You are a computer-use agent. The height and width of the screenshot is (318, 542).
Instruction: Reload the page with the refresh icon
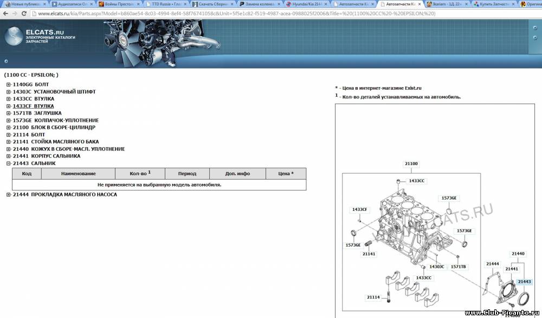point(24,14)
